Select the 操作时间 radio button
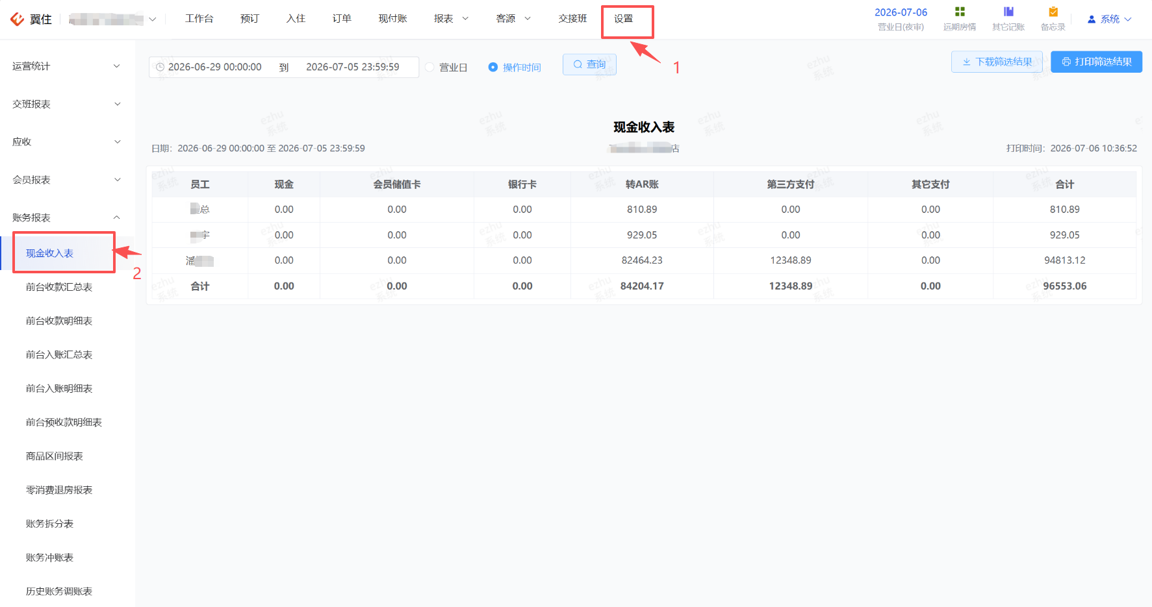The width and height of the screenshot is (1152, 607). tap(493, 67)
